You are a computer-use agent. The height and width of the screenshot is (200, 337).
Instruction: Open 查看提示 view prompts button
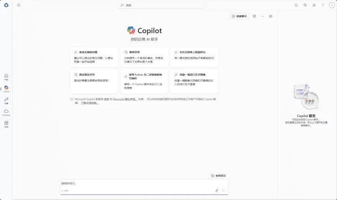click(218, 176)
